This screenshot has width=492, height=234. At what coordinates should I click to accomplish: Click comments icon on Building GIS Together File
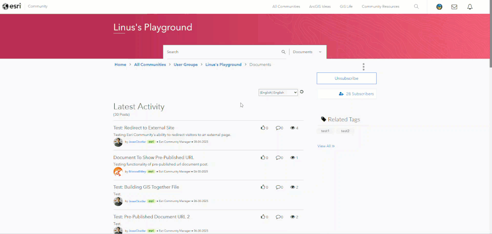pos(278,187)
